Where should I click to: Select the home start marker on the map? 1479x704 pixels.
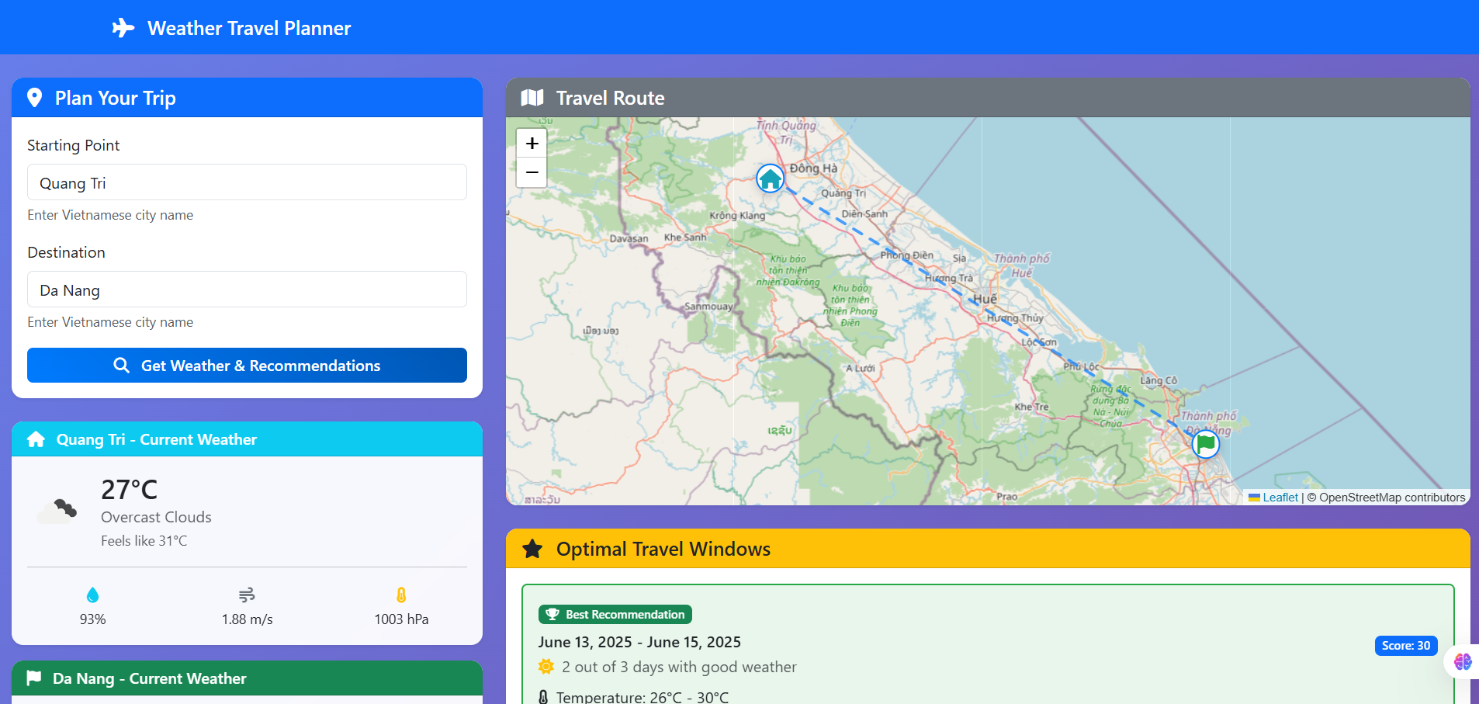[771, 179]
